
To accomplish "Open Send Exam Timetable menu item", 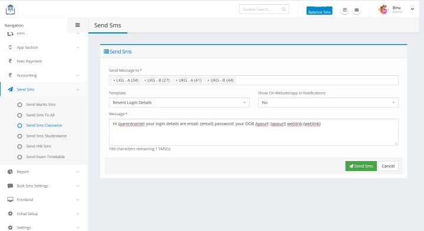I will (45, 157).
